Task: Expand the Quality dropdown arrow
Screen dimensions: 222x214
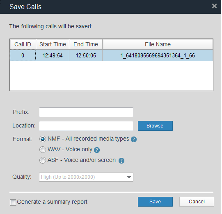Action: coord(129,177)
